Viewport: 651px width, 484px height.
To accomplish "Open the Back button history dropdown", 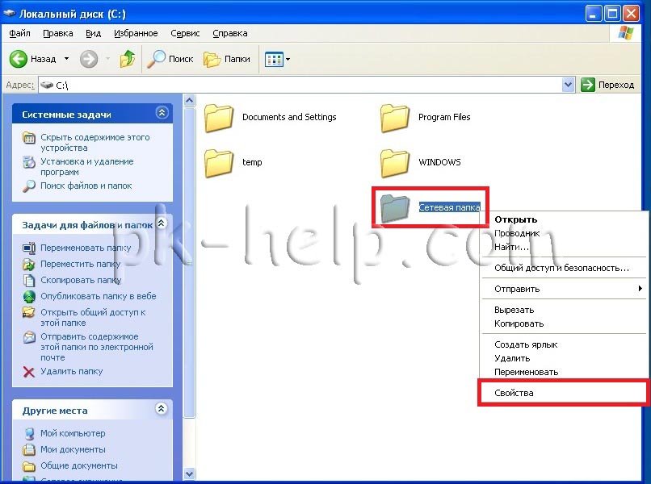I will (x=66, y=59).
